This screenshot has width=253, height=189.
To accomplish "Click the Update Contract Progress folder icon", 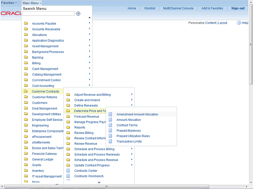I will [68, 165].
